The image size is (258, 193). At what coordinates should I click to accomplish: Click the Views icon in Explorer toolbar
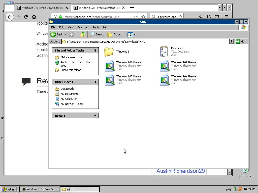click(x=130, y=34)
